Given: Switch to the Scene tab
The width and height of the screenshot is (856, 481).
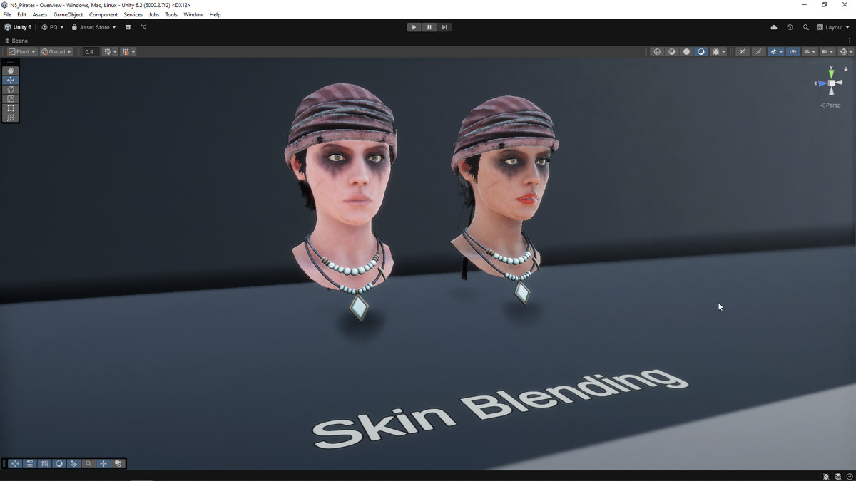Looking at the screenshot, I should tap(17, 41).
